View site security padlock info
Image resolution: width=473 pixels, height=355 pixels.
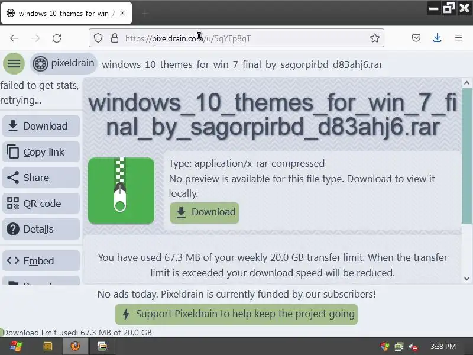click(115, 38)
